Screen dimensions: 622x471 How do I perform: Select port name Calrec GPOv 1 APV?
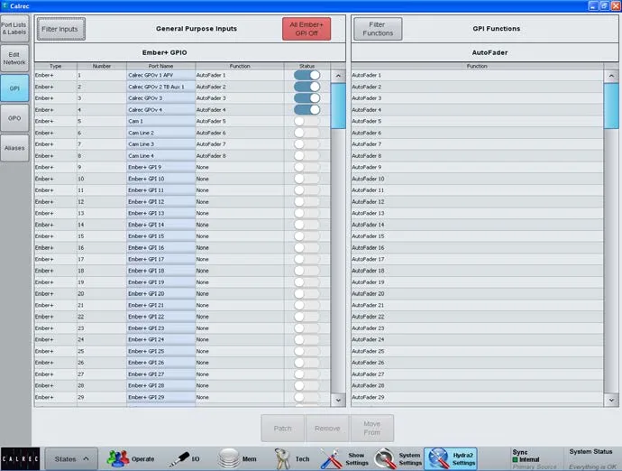(x=160, y=75)
